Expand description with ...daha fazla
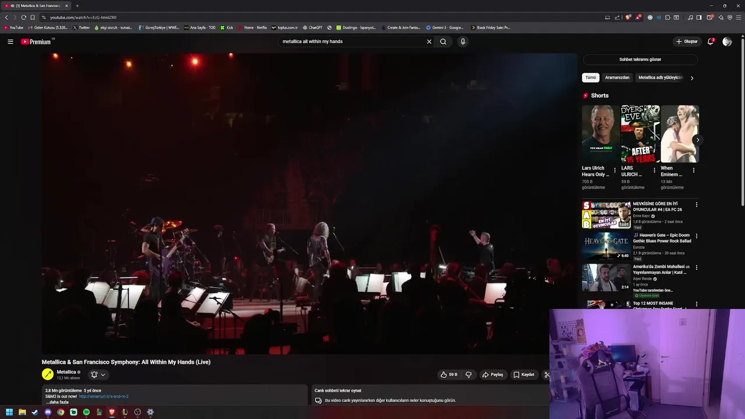The image size is (745, 419). 57,403
